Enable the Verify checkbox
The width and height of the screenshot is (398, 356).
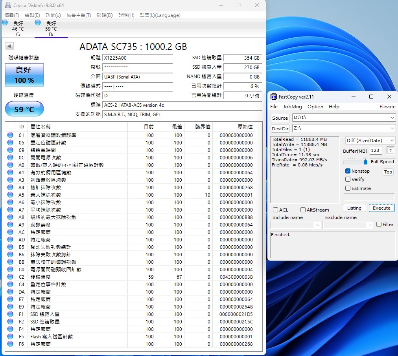coord(348,179)
